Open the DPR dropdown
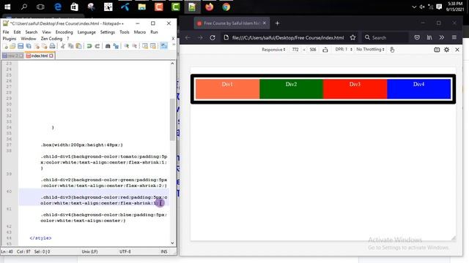The height and width of the screenshot is (263, 469). coord(344,50)
